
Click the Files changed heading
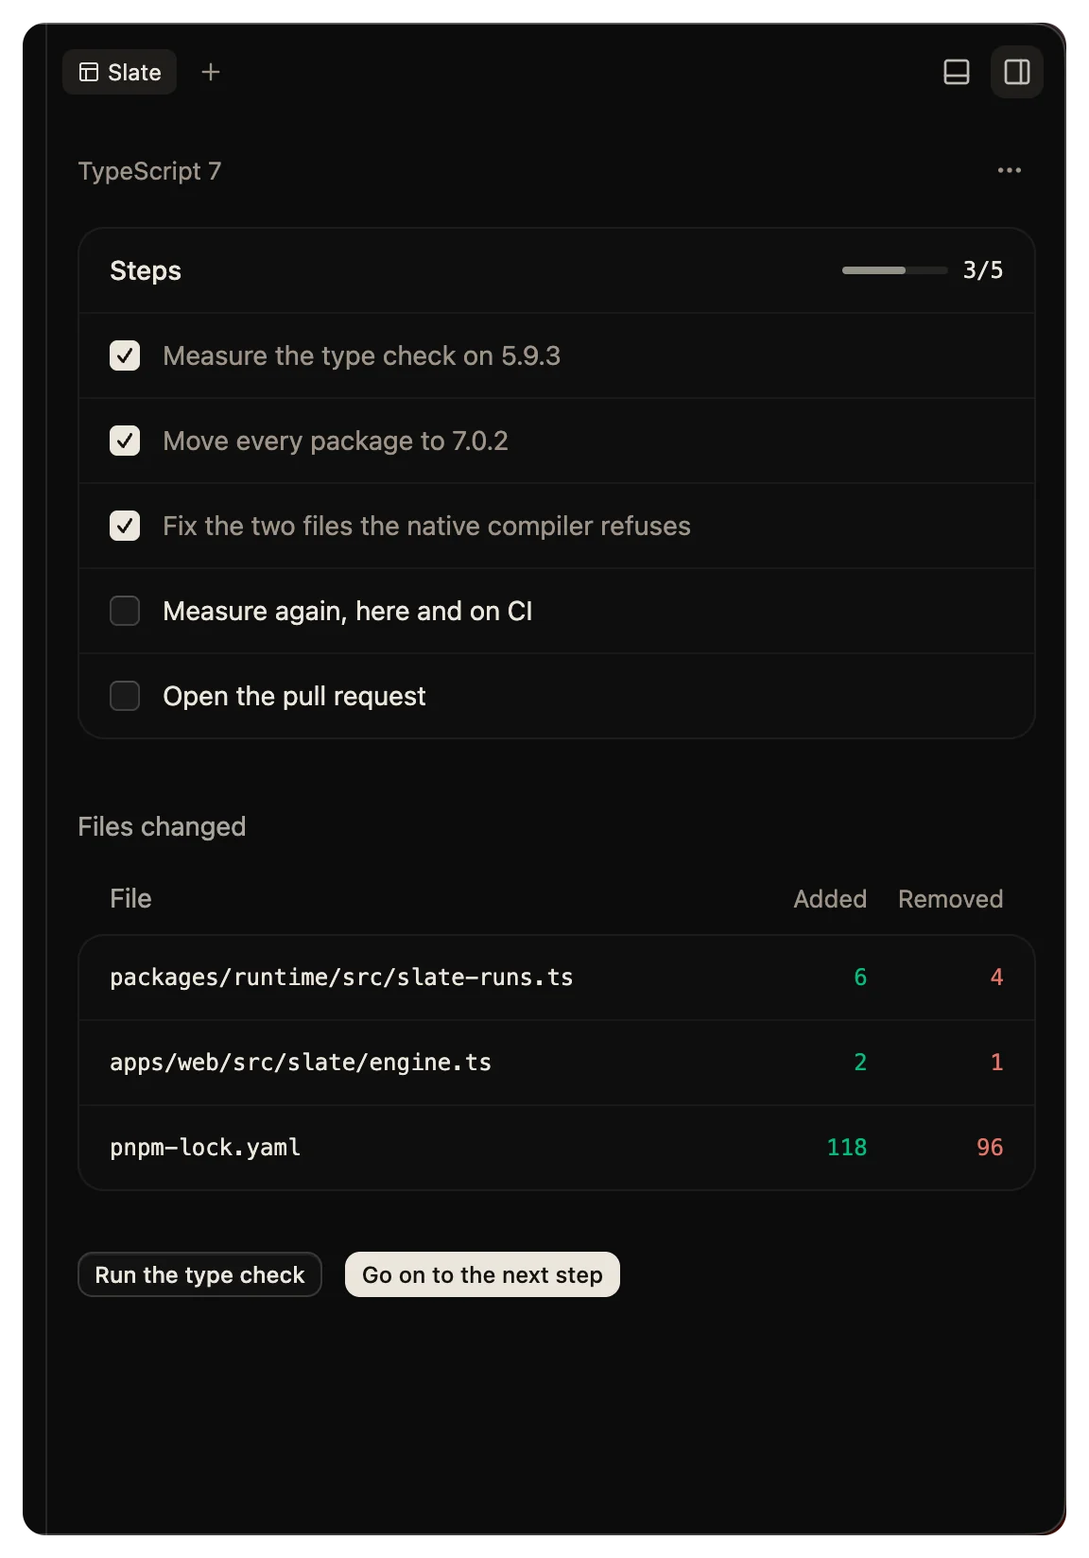(x=162, y=826)
